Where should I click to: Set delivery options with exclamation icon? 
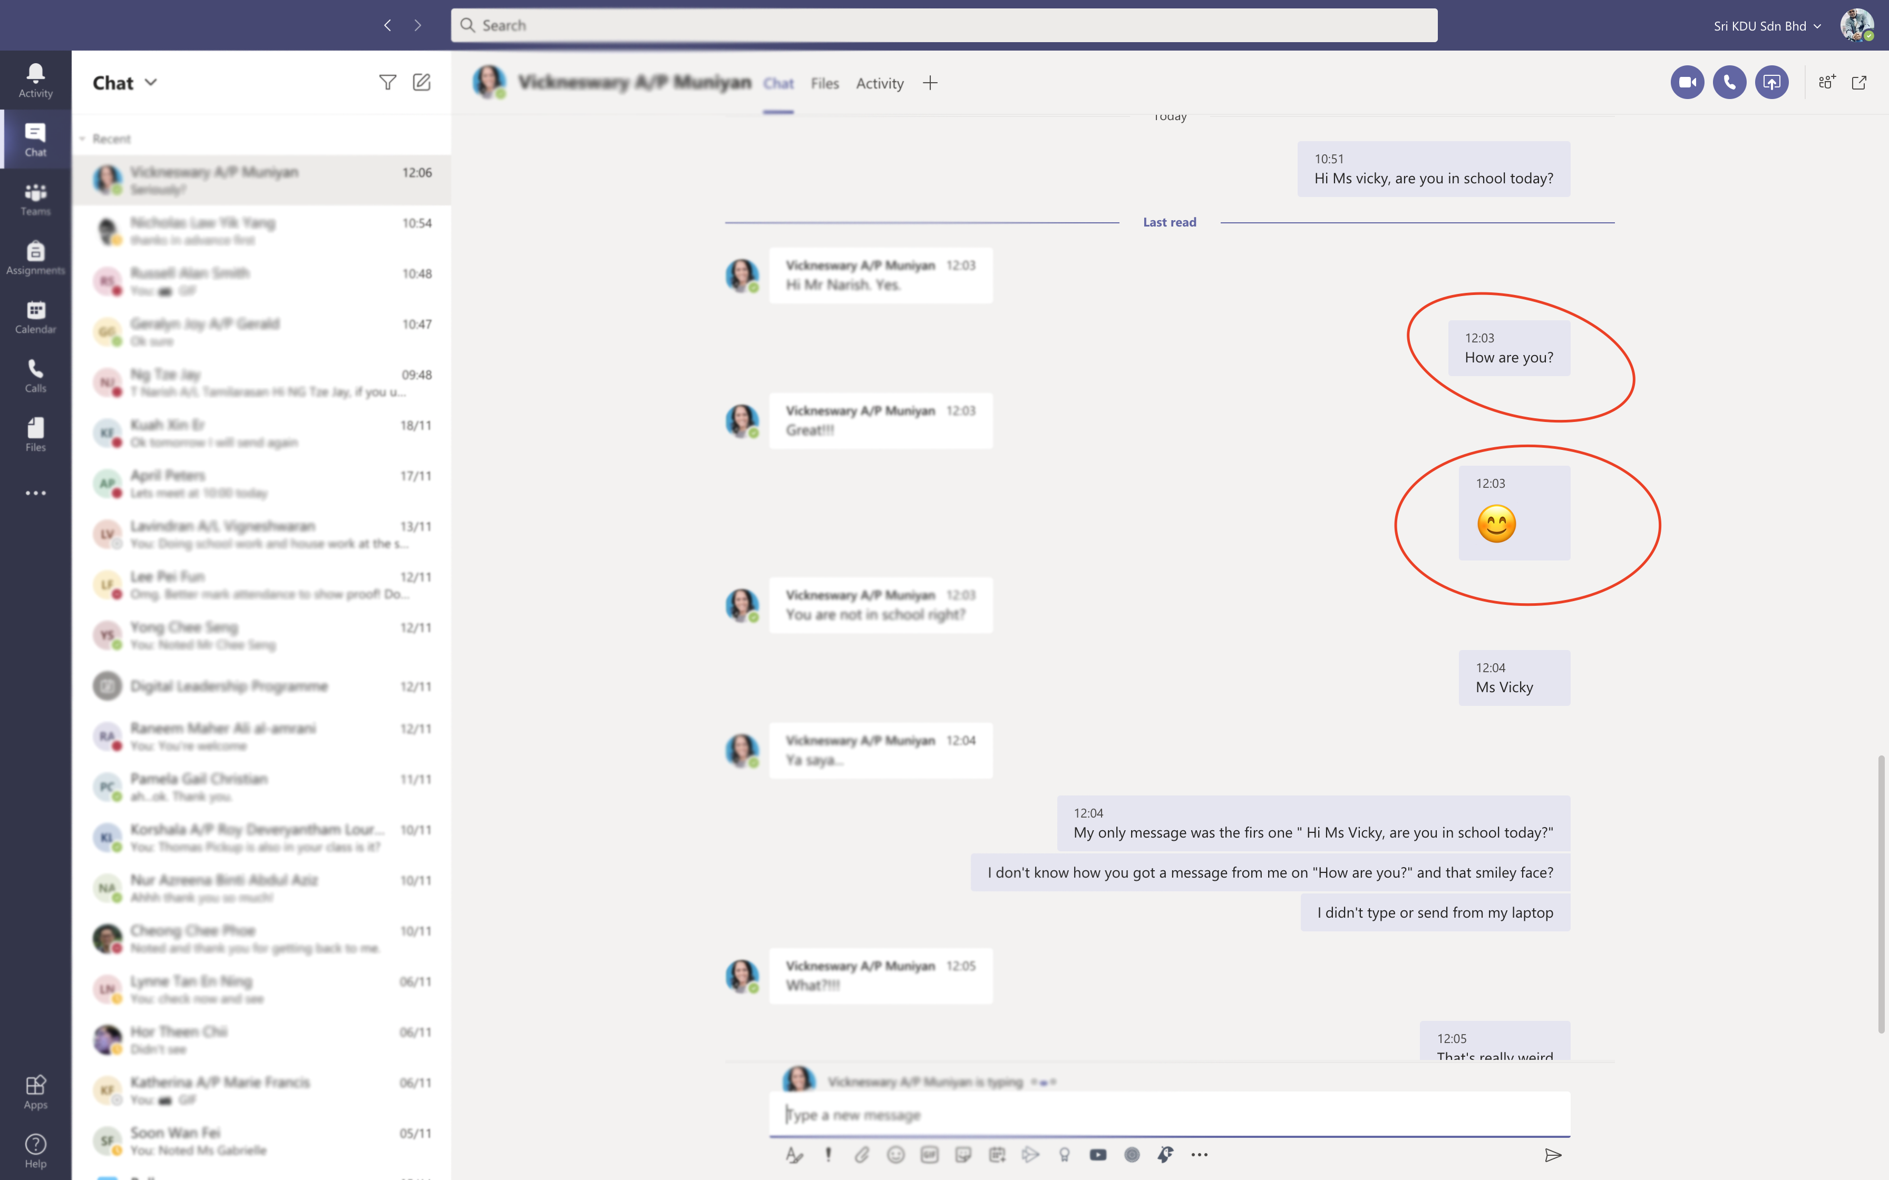coord(828,1155)
